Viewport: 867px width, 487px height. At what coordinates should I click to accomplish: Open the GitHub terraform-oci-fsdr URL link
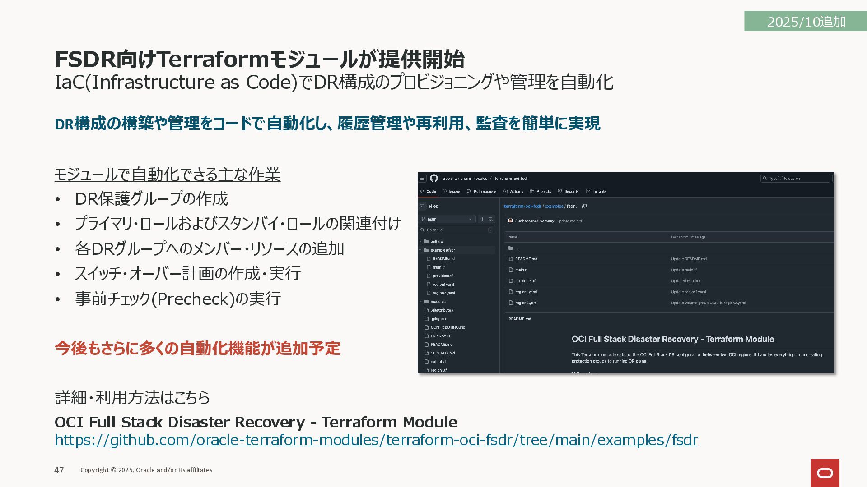pyautogui.click(x=376, y=440)
